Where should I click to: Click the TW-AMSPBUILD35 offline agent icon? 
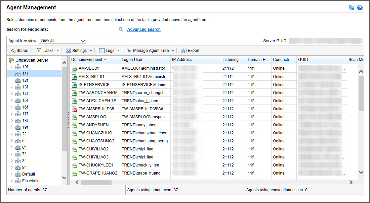coord(75,109)
